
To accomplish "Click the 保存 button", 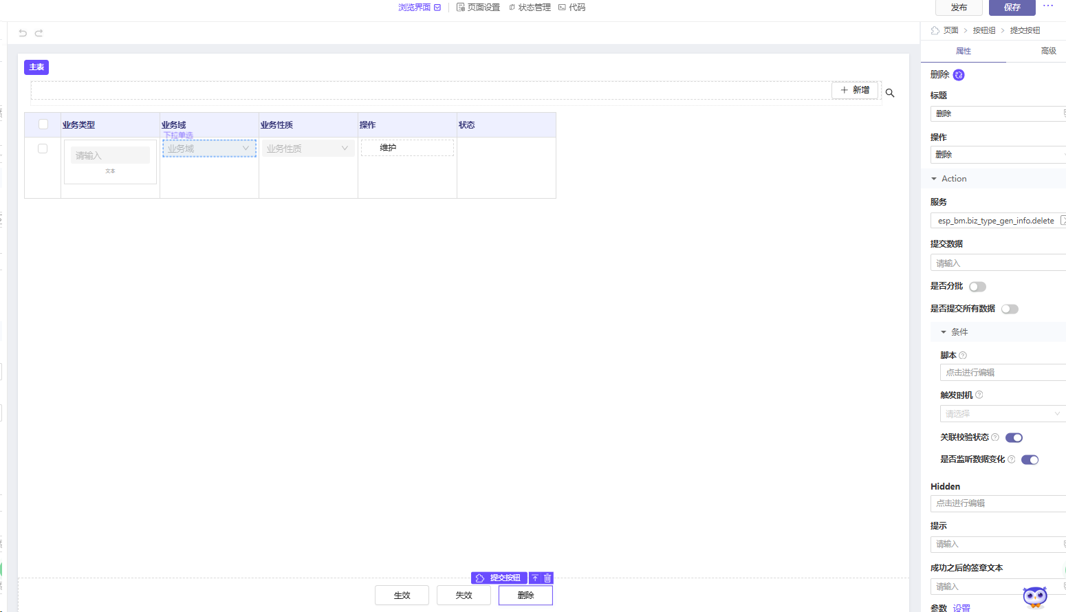I will tap(1012, 8).
